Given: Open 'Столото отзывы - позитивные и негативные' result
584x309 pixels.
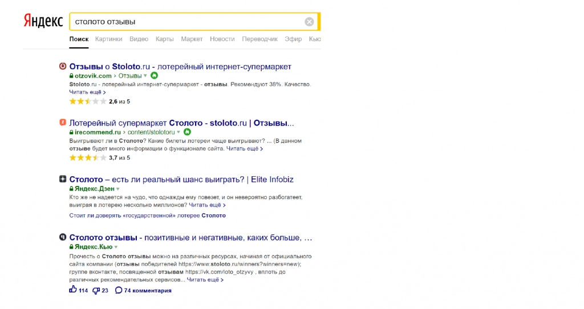Looking at the screenshot, I should tap(190, 238).
